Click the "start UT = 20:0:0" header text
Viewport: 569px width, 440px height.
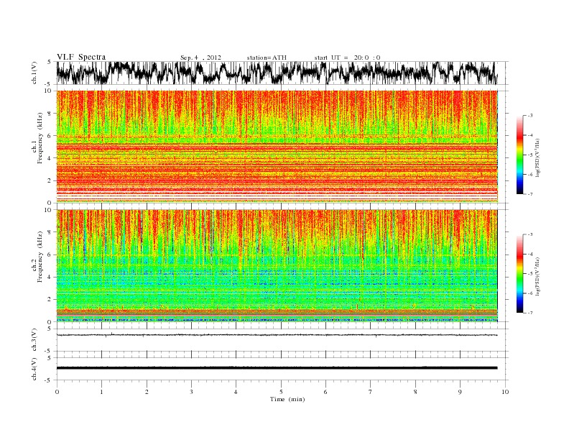point(347,58)
